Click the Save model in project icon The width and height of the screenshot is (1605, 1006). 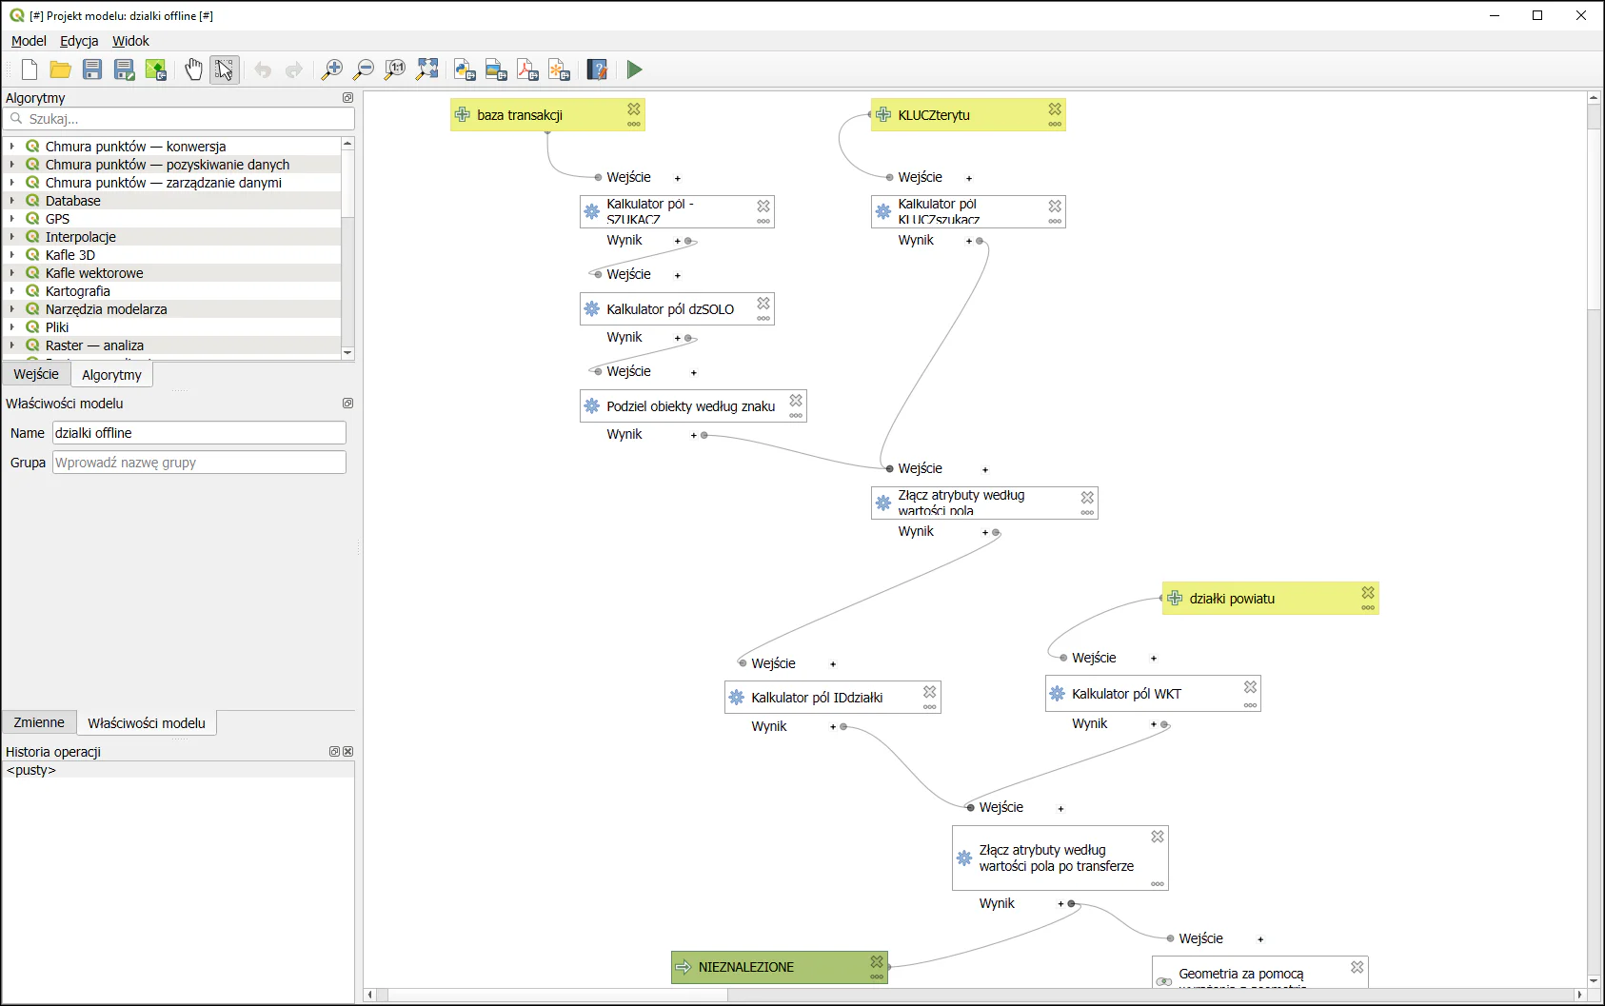155,69
